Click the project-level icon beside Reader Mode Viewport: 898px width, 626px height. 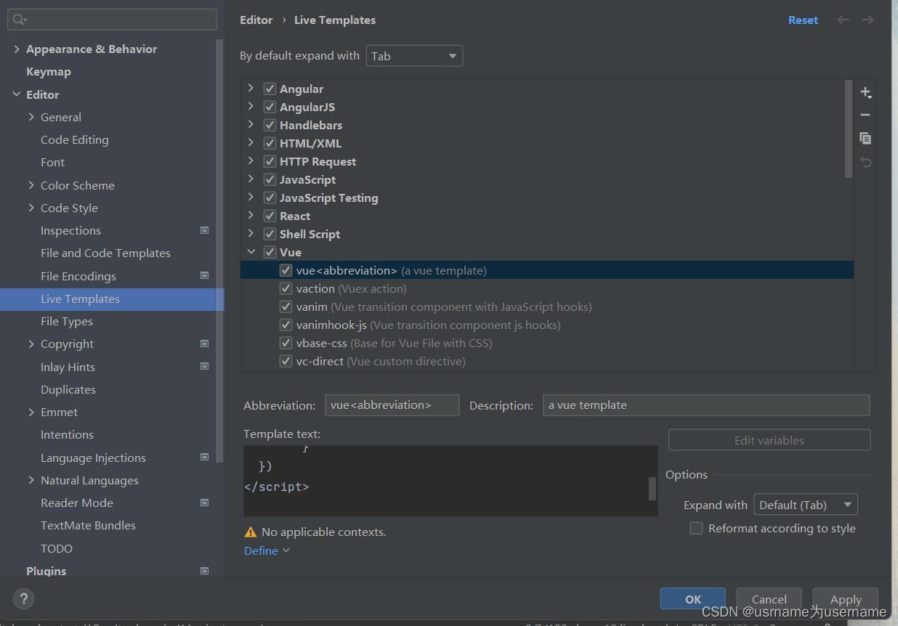(204, 503)
